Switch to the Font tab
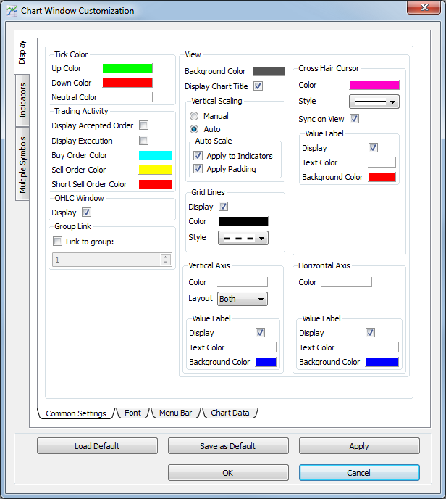 (133, 413)
